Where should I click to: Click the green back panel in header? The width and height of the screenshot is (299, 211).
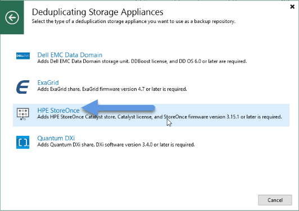(x=12, y=17)
